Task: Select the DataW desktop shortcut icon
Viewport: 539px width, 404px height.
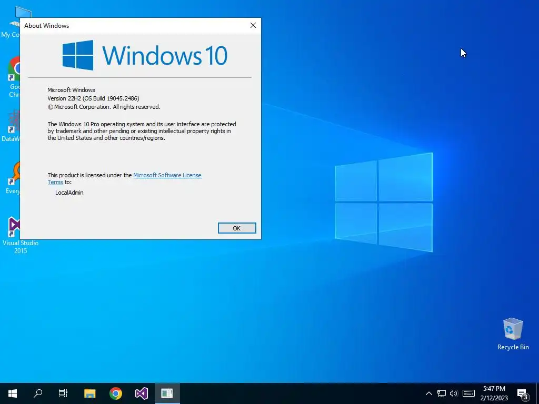Action: [x=12, y=126]
